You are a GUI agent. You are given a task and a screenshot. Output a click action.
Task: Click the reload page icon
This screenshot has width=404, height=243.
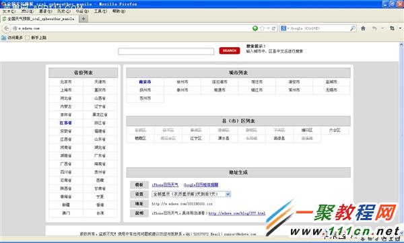coord(273,28)
